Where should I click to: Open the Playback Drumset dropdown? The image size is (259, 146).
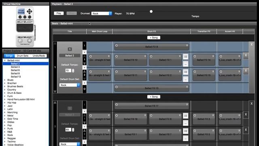click(102, 13)
